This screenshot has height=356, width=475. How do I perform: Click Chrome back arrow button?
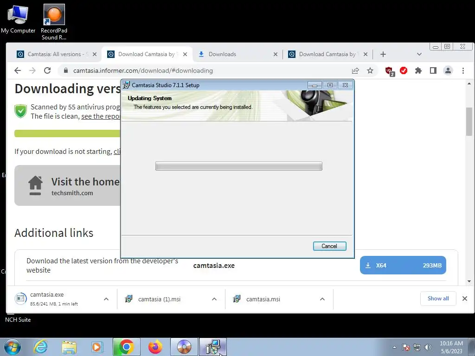[x=18, y=70]
